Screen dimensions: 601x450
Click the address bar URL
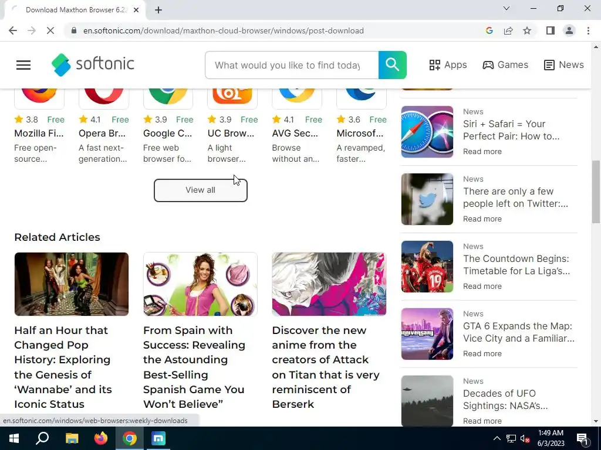pos(224,30)
